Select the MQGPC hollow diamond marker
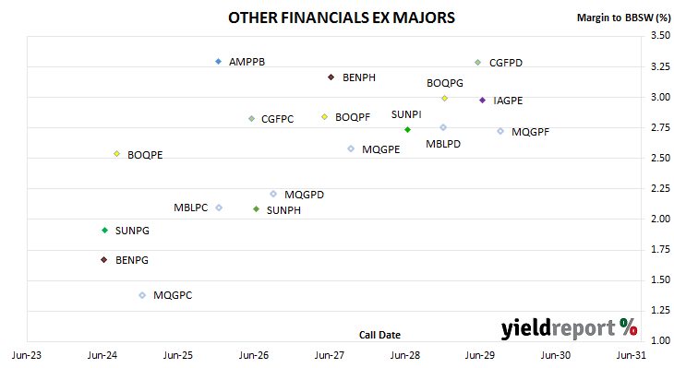This screenshot has height=368, width=674. (142, 295)
